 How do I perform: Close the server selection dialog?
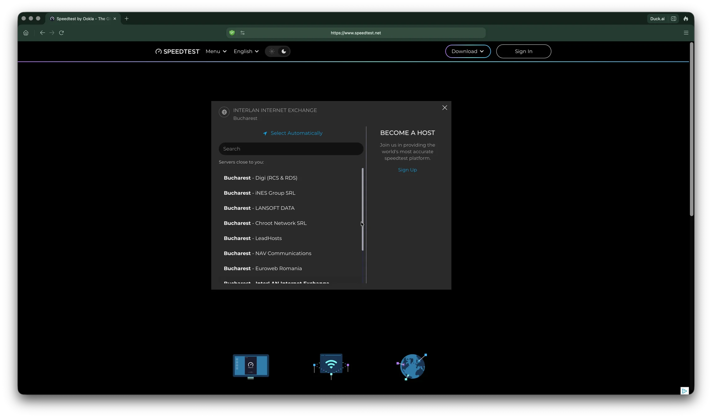[444, 108]
